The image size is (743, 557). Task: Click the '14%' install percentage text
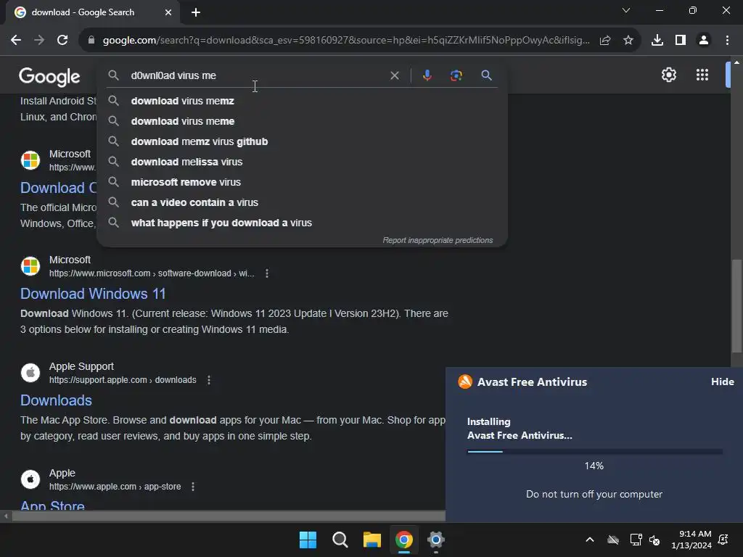(x=594, y=466)
